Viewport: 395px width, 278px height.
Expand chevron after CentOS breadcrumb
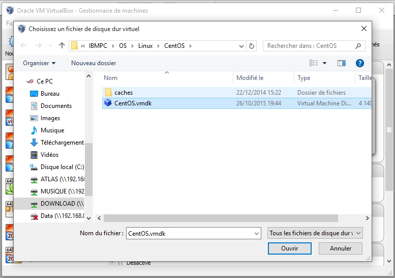click(x=190, y=46)
